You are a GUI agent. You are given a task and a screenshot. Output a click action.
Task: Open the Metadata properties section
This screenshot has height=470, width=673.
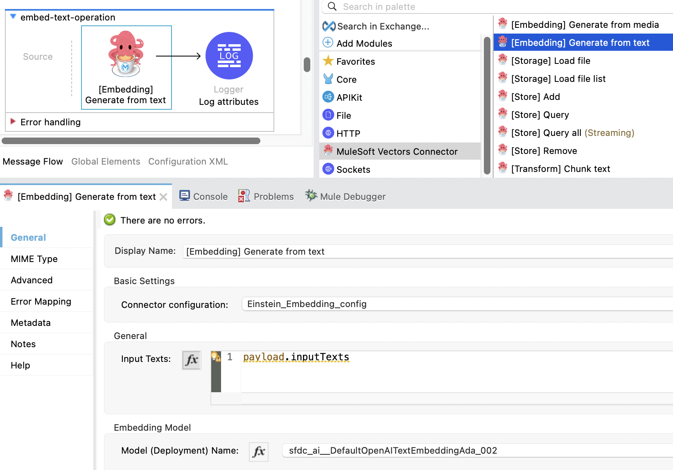point(47,323)
